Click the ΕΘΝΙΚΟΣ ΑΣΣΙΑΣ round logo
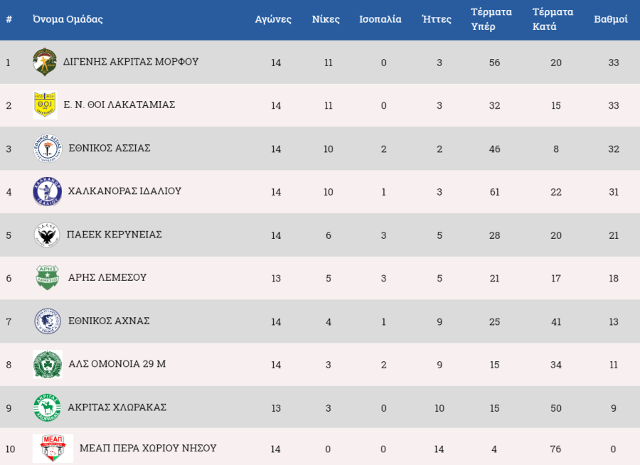 pos(48,148)
